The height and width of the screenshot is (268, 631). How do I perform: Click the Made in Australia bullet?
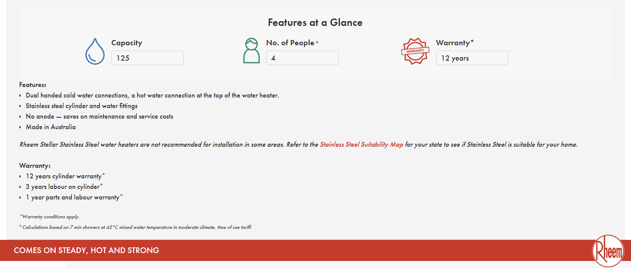pos(50,127)
